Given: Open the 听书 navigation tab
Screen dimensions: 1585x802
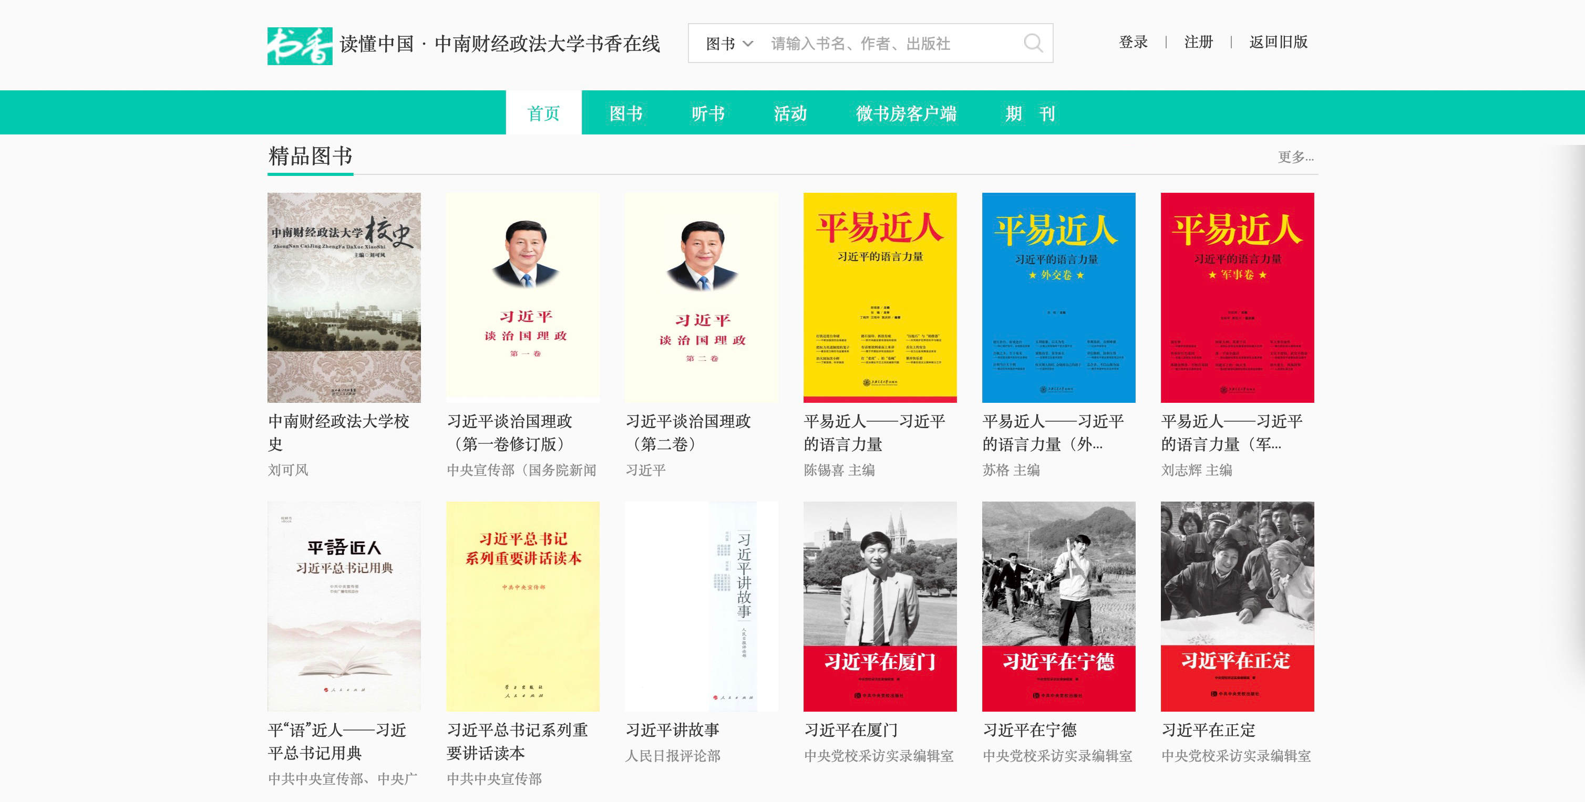Looking at the screenshot, I should 707,113.
